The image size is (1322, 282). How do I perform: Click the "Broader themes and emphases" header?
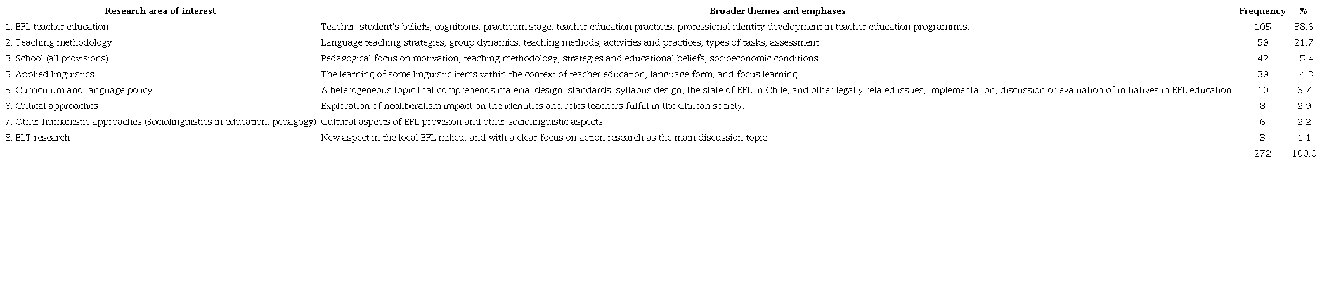(777, 11)
